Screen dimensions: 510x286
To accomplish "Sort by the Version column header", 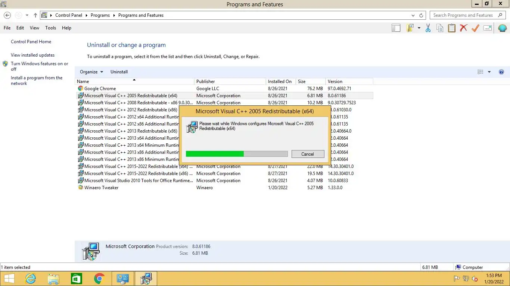I will pos(349,82).
